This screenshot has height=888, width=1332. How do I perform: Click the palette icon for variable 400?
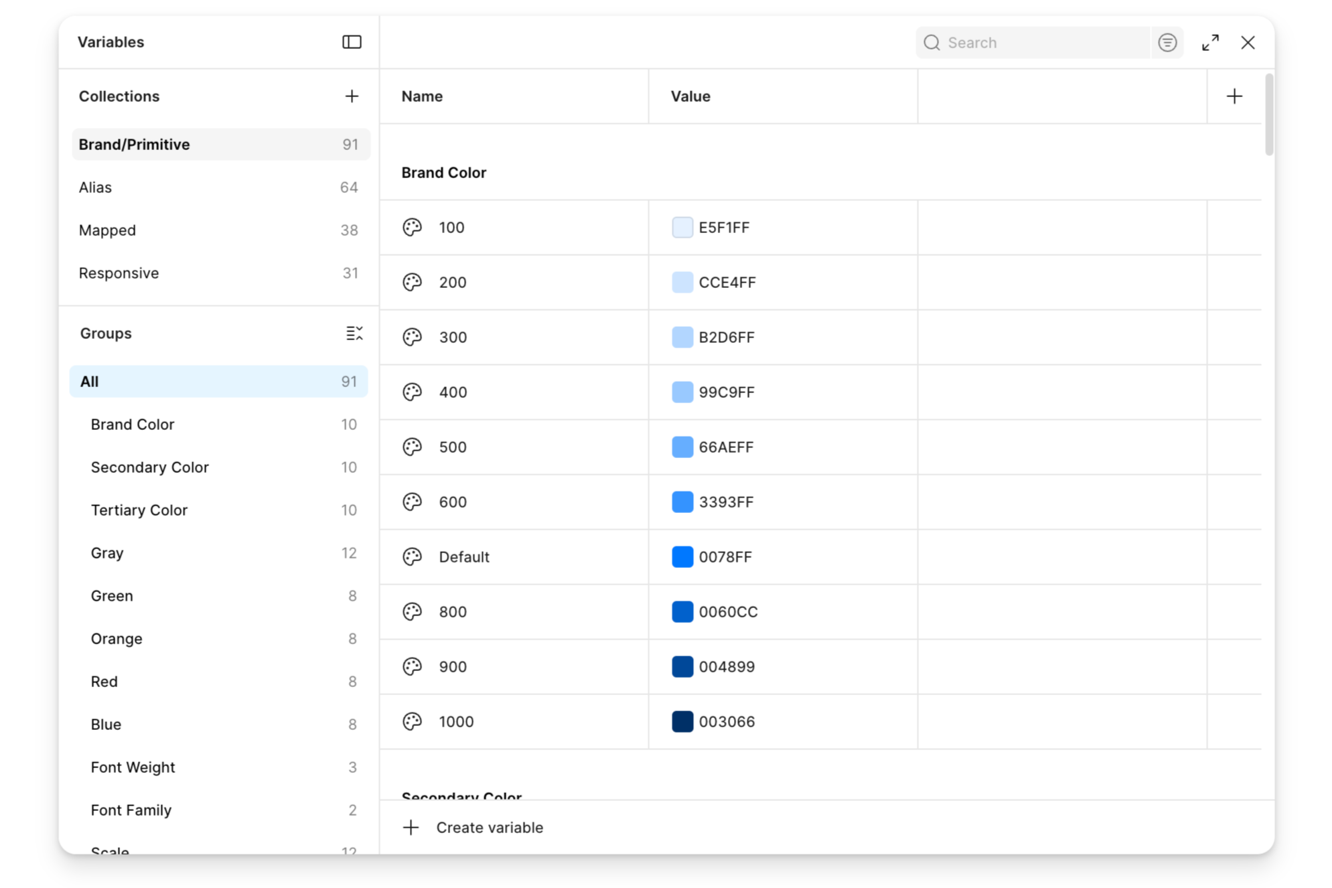(x=412, y=392)
